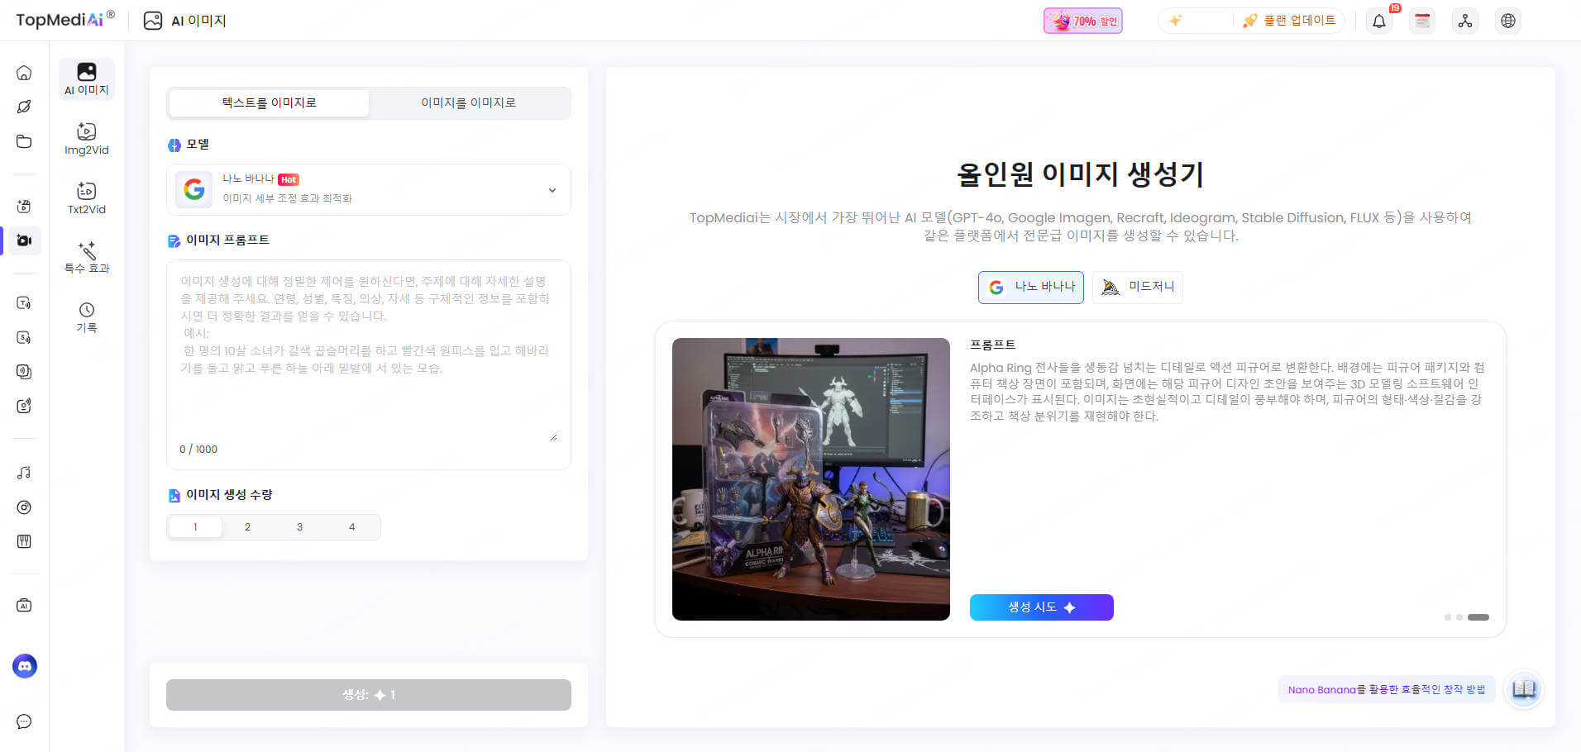Open Img2Vid tool in sidebar
The width and height of the screenshot is (1581, 752).
[87, 138]
